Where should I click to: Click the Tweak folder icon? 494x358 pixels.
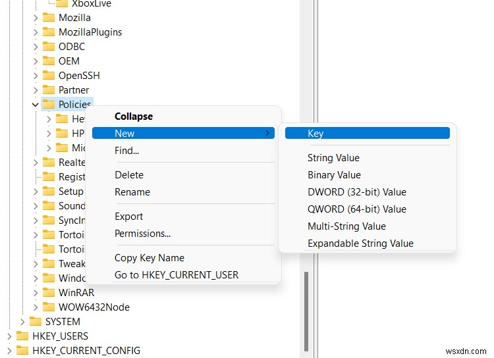click(x=49, y=263)
